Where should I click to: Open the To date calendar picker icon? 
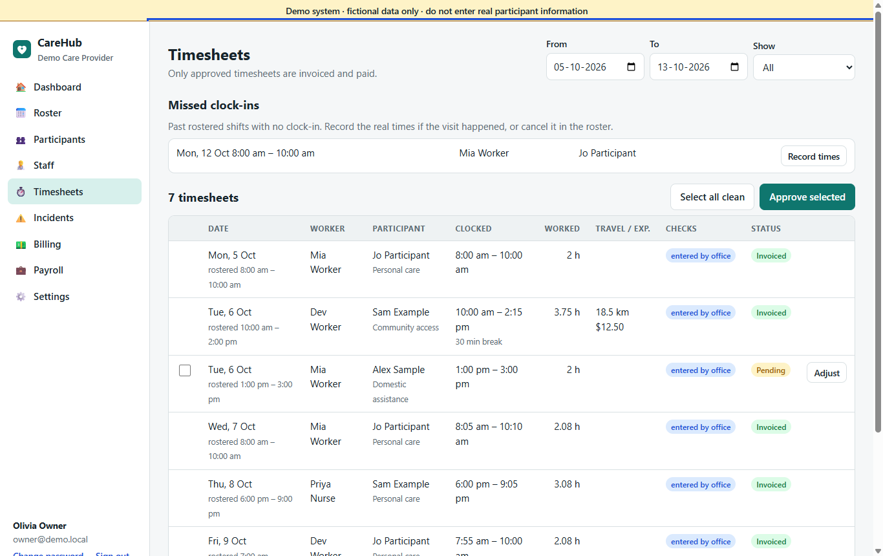click(735, 67)
